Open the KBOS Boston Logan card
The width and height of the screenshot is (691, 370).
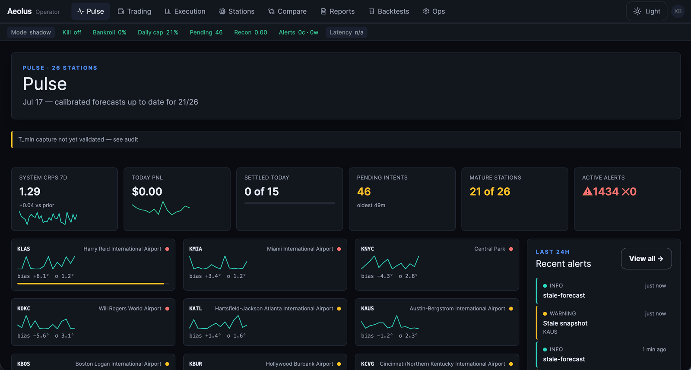coord(93,362)
